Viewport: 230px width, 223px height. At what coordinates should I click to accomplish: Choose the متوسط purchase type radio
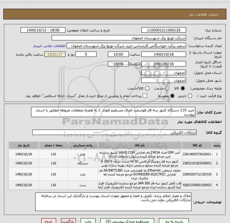172,96
